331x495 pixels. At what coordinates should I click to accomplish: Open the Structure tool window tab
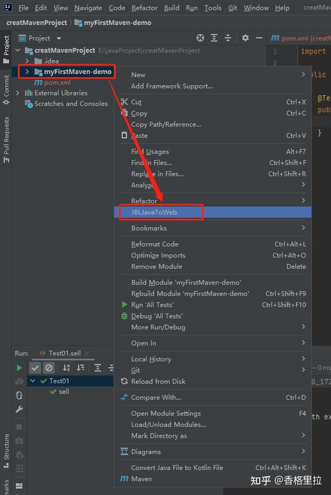tap(6, 447)
